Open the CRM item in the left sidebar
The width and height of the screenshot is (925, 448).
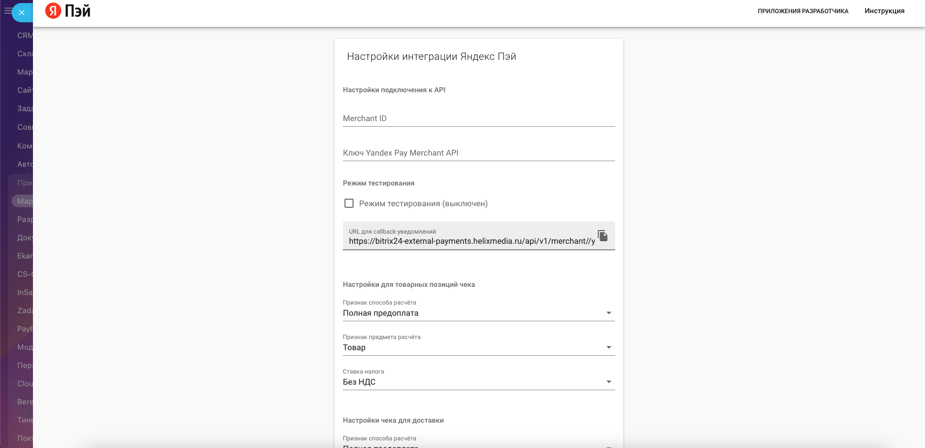pyautogui.click(x=25, y=35)
